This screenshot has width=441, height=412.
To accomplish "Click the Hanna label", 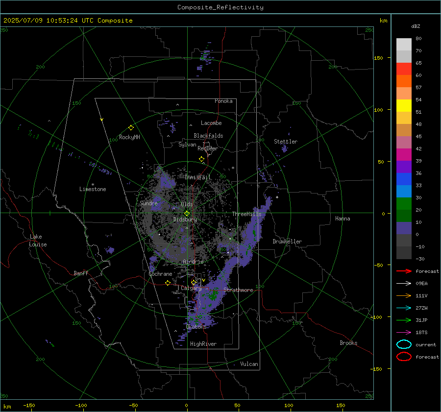I will (x=343, y=218).
